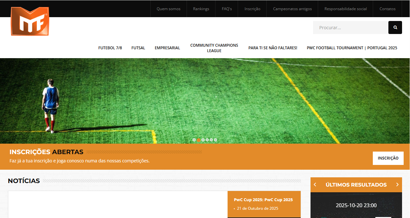
Task: Open the Futebol 7/8 menu
Action: pyautogui.click(x=110, y=48)
